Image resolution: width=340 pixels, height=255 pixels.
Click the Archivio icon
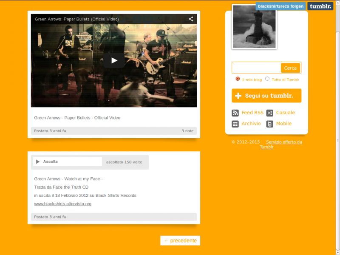(x=235, y=124)
